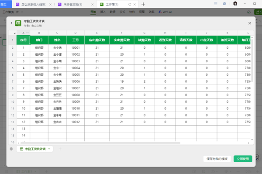
Task: Click the horizontal scrollbar in preview
Action: 109,143
